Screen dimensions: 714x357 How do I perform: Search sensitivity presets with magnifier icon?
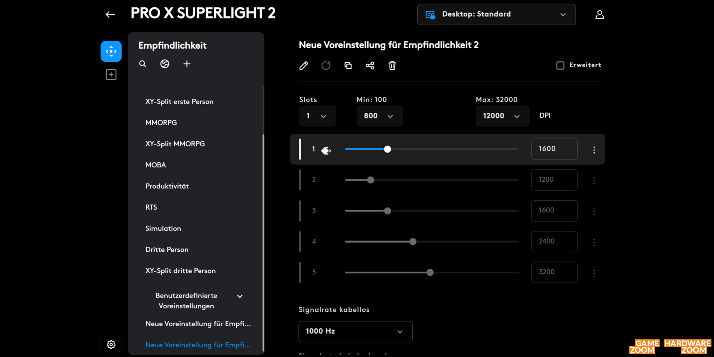(143, 64)
